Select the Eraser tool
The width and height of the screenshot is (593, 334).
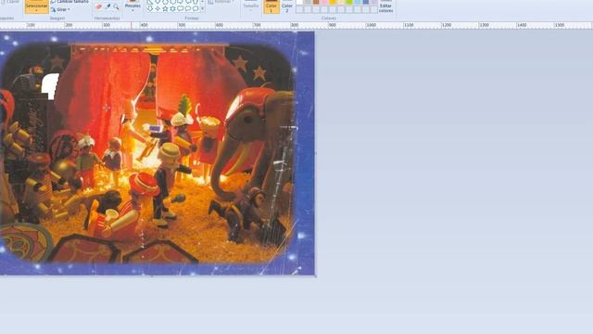[99, 6]
